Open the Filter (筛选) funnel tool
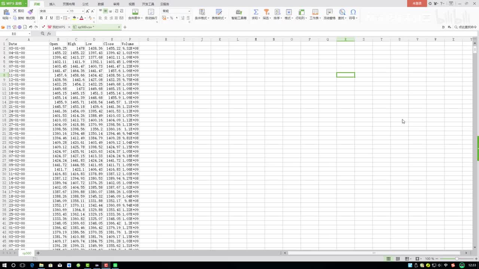 pyautogui.click(x=266, y=14)
